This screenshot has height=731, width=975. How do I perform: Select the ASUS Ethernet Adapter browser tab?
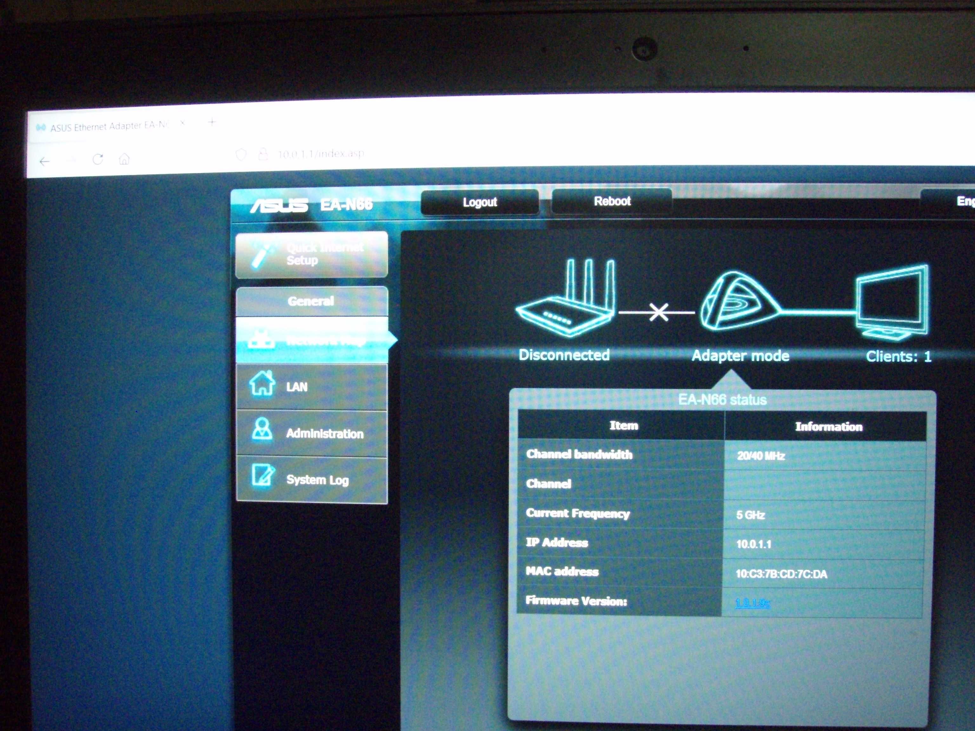coord(109,127)
